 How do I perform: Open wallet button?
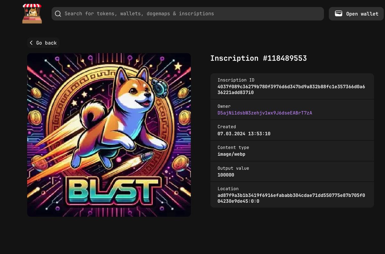356,14
